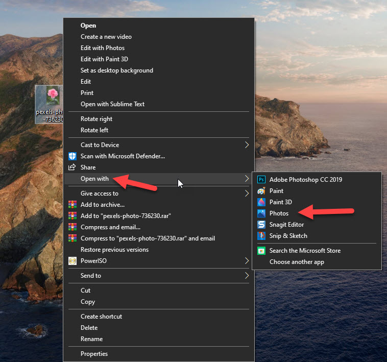Click the Share icon in context menu
The width and height of the screenshot is (387, 362).
[72, 167]
